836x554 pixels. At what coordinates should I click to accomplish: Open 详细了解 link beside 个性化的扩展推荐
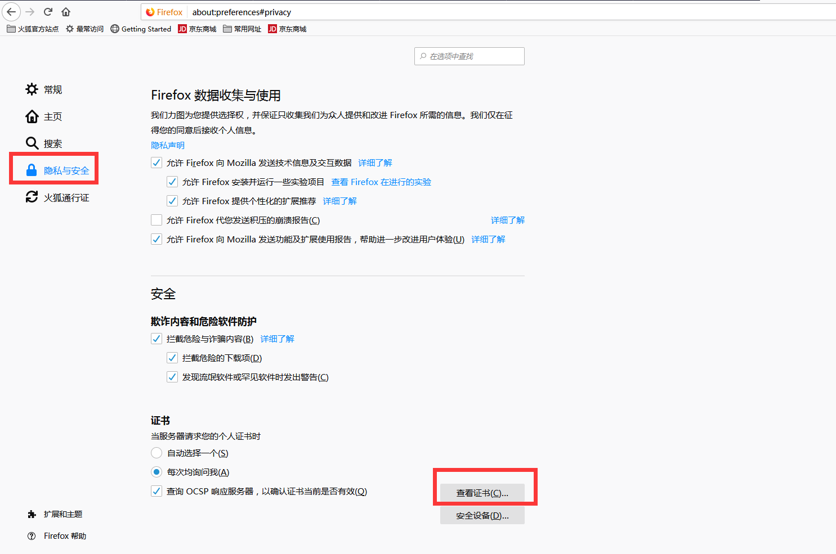339,201
